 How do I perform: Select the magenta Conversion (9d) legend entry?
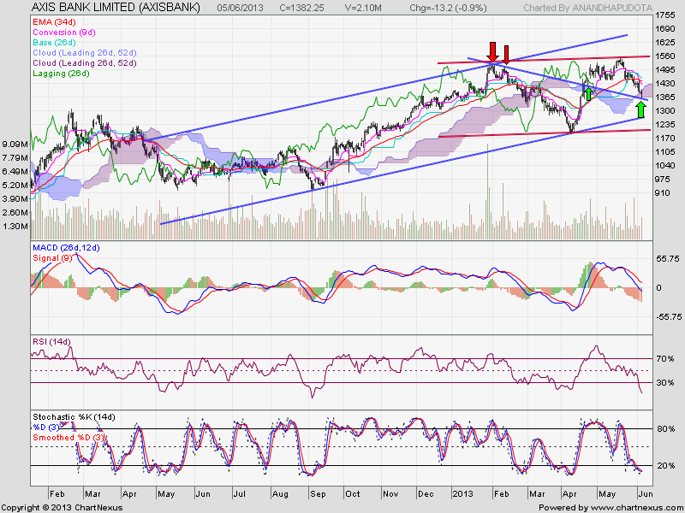[63, 32]
